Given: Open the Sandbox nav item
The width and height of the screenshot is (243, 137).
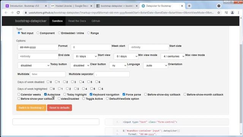Looking at the screenshot, I should point(57,21).
